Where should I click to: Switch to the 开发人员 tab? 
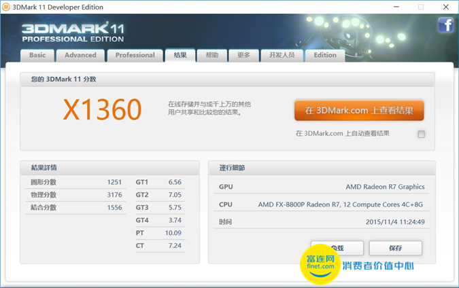(x=282, y=55)
